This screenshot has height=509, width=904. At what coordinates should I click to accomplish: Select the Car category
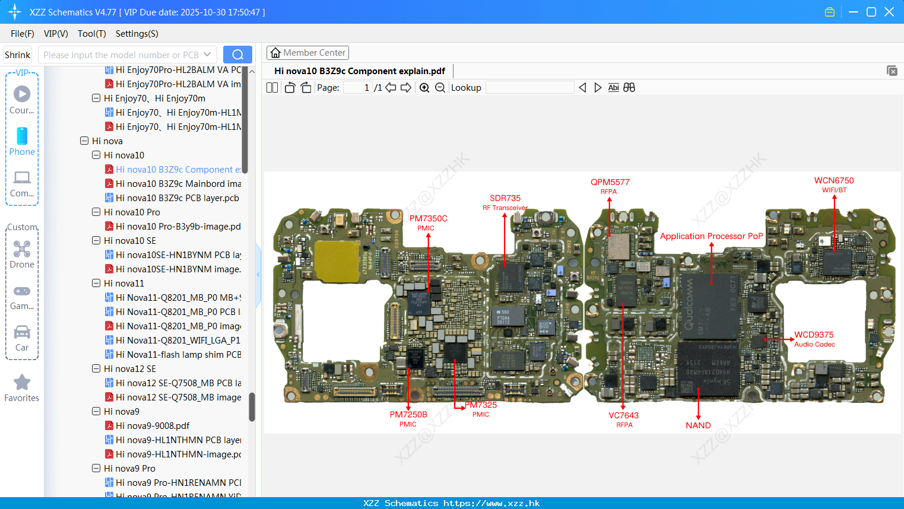[22, 338]
